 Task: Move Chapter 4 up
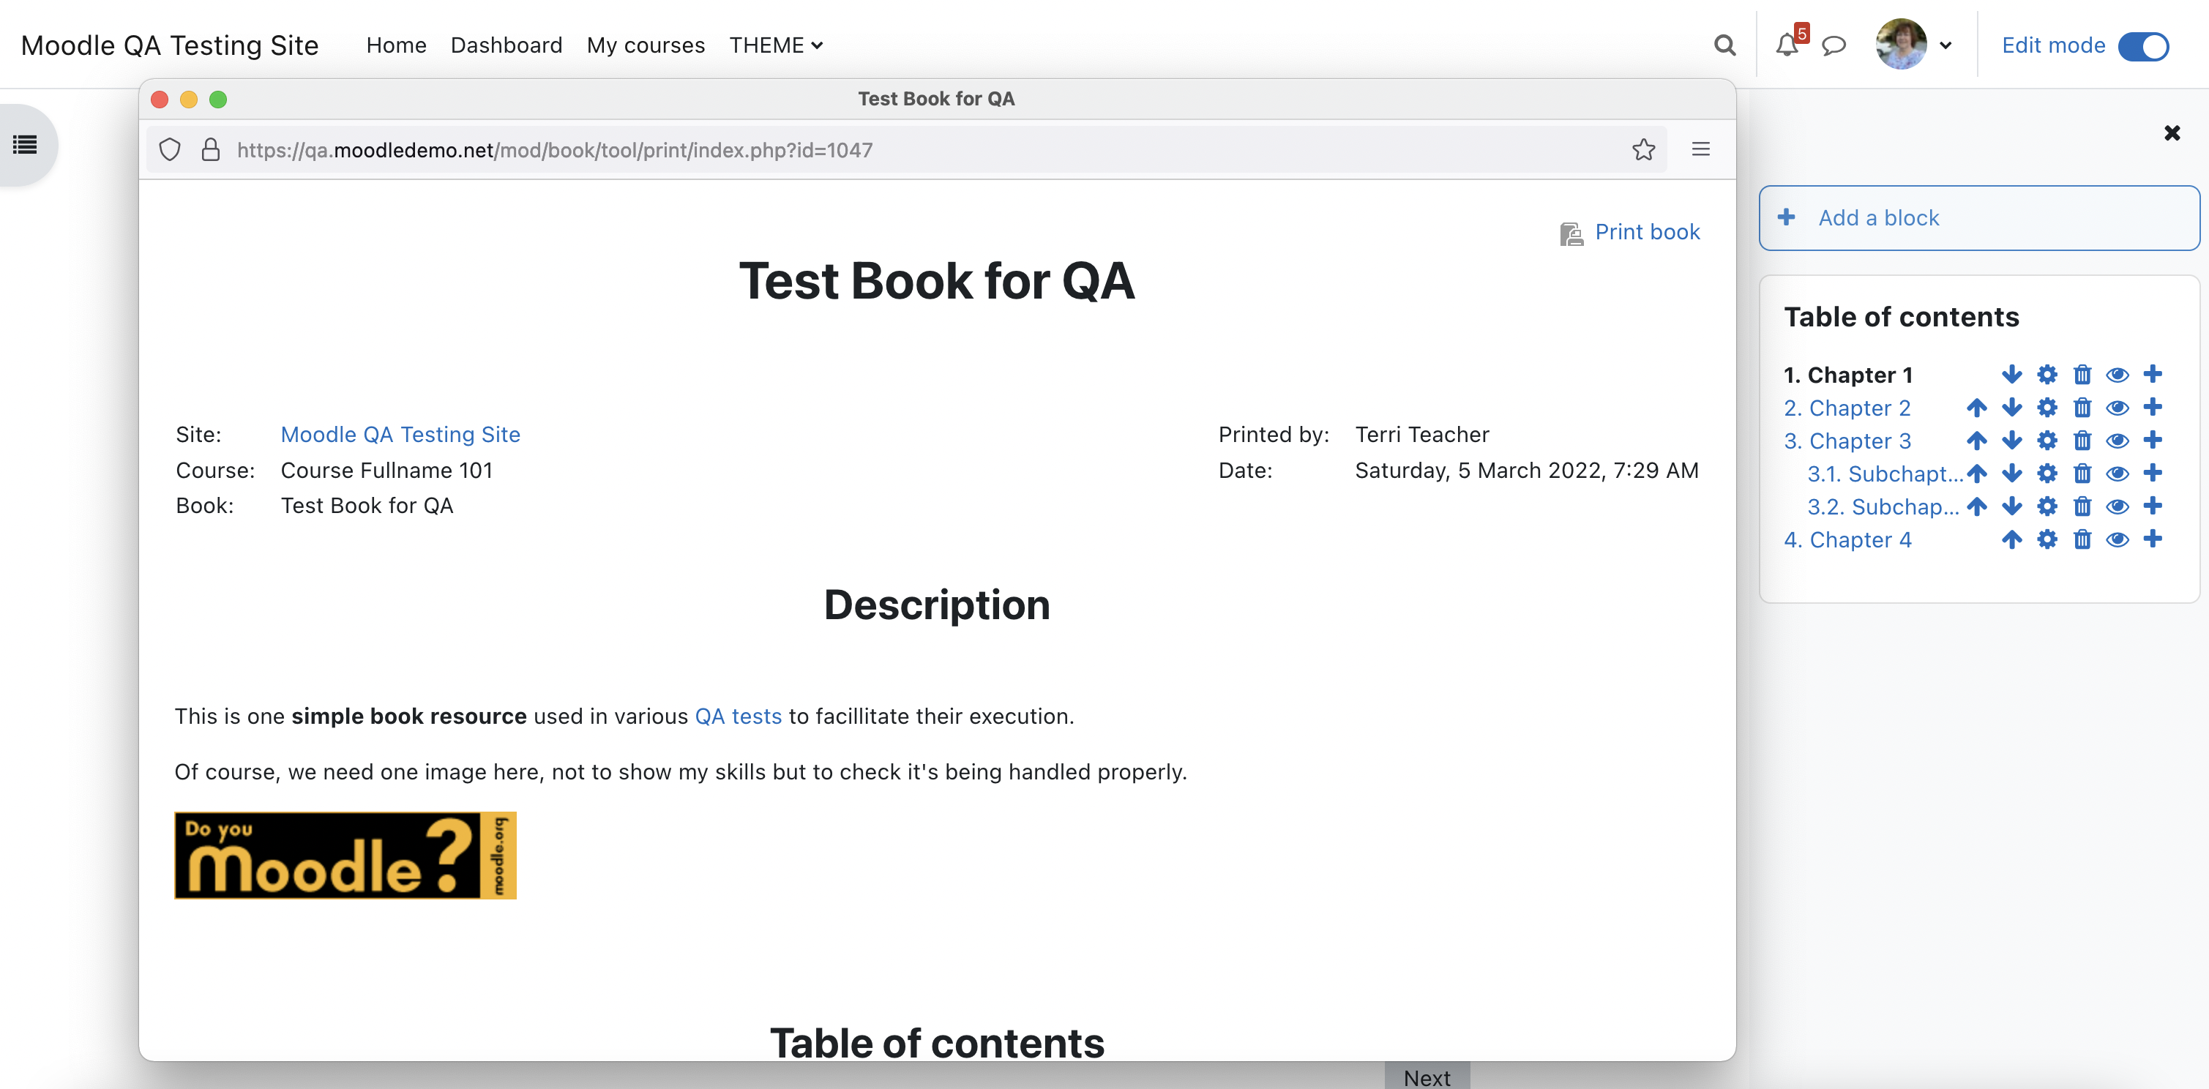click(2012, 539)
